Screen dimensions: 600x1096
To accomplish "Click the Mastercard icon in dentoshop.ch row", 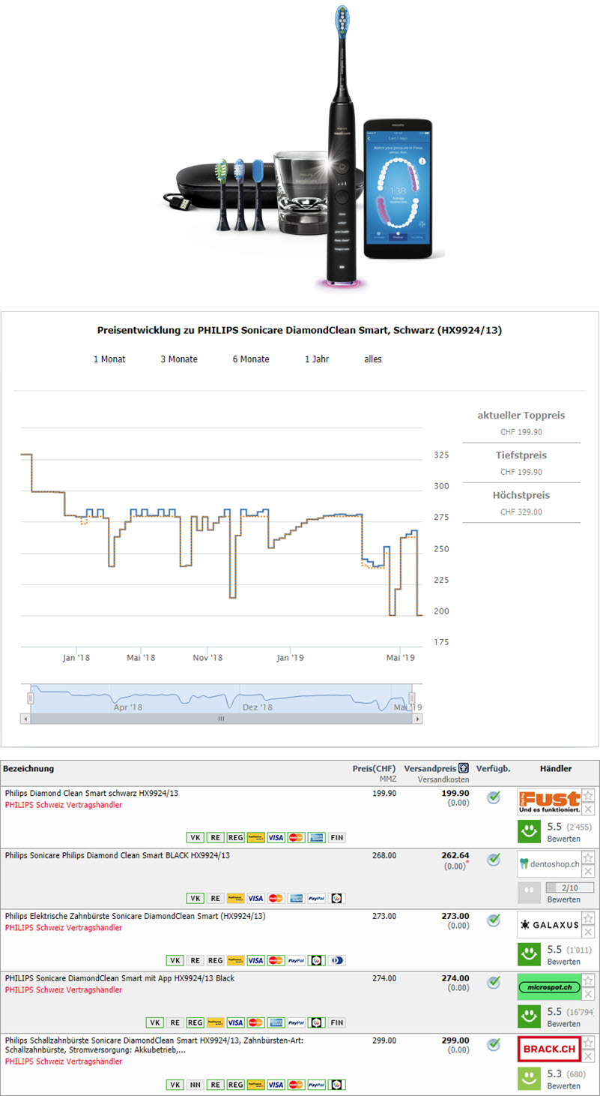I will (276, 899).
